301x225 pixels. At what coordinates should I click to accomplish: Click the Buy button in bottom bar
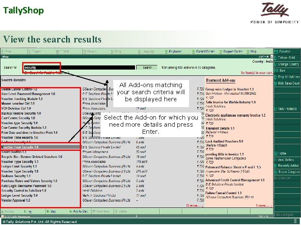pos(51,211)
